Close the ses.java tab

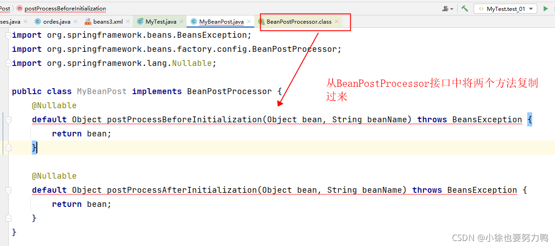pos(25,21)
